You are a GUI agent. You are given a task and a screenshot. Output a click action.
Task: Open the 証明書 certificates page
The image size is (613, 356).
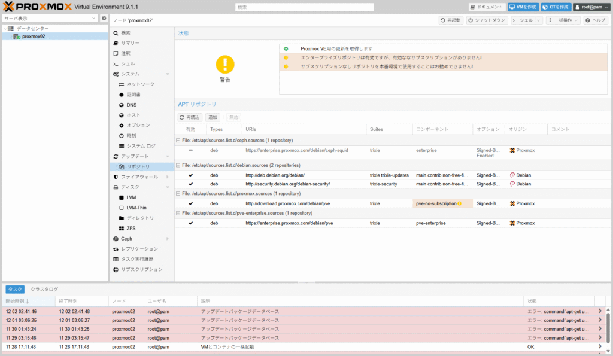[x=133, y=95]
